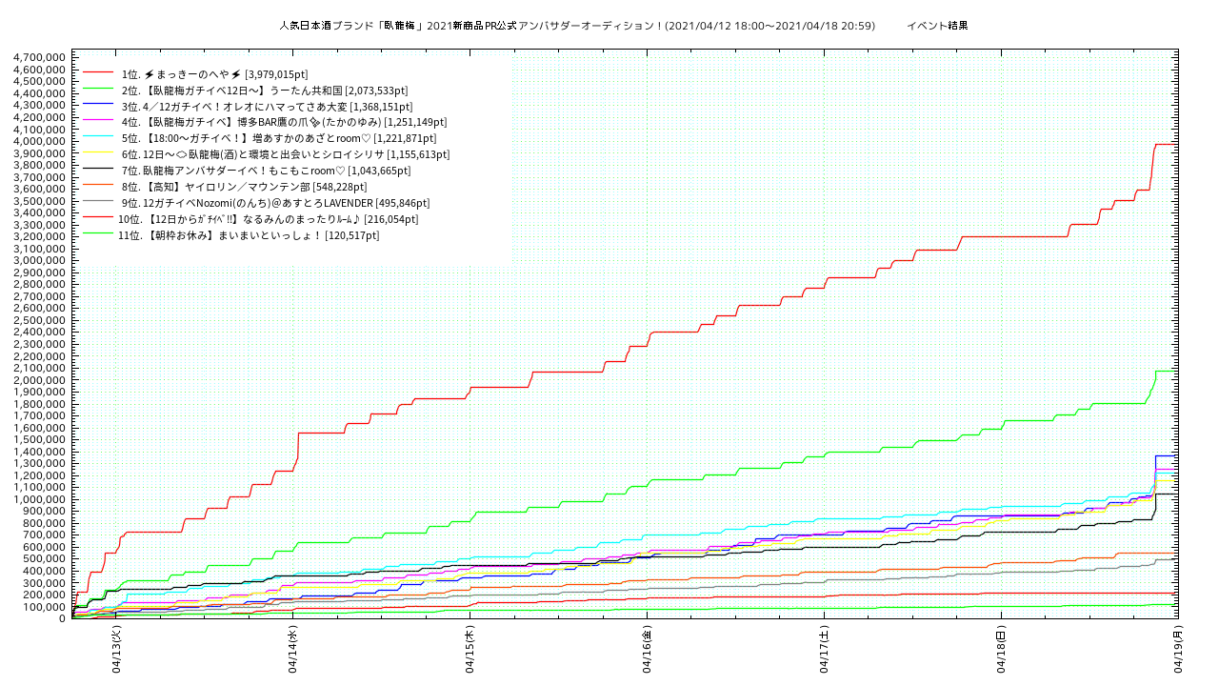This screenshot has width=1219, height=686.
Task: Click the x-axis date label 04/16(金)
Action: [x=648, y=650]
